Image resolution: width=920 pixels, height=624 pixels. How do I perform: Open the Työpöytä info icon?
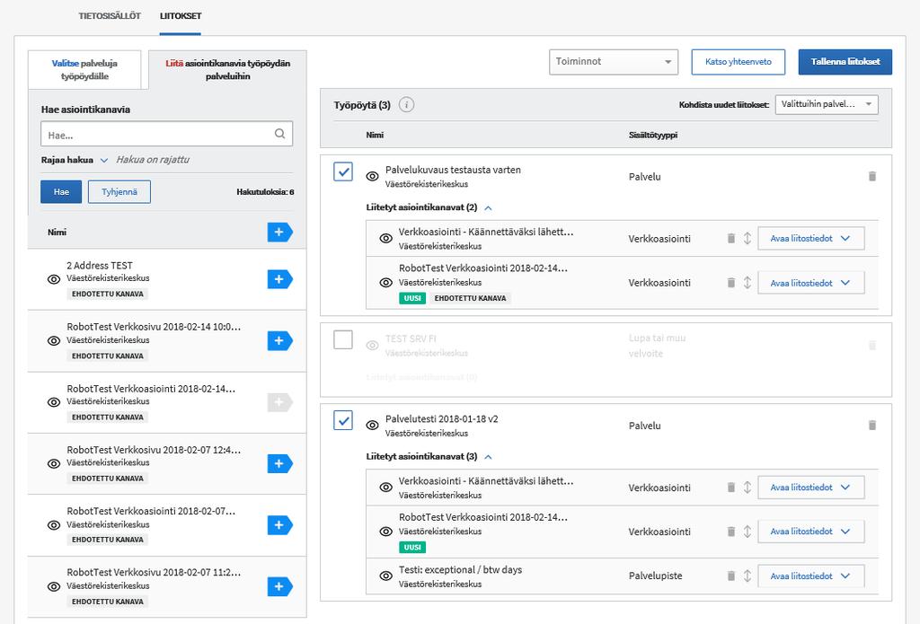click(406, 105)
